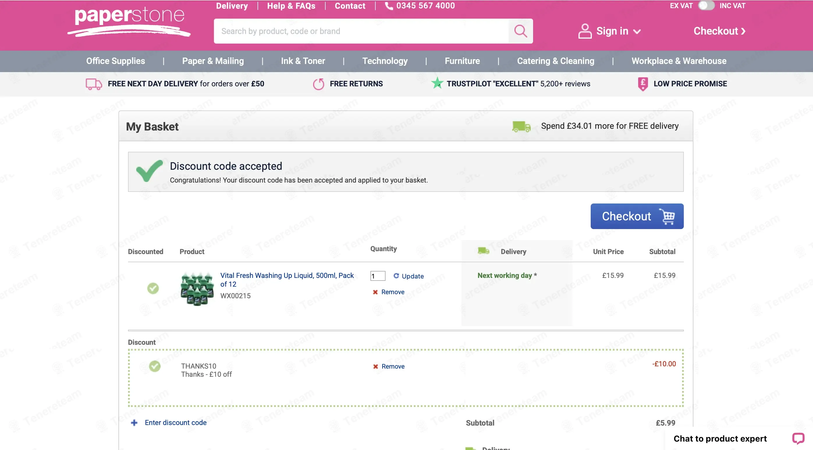Click the product code WX00215
The image size is (813, 450).
pyautogui.click(x=235, y=296)
